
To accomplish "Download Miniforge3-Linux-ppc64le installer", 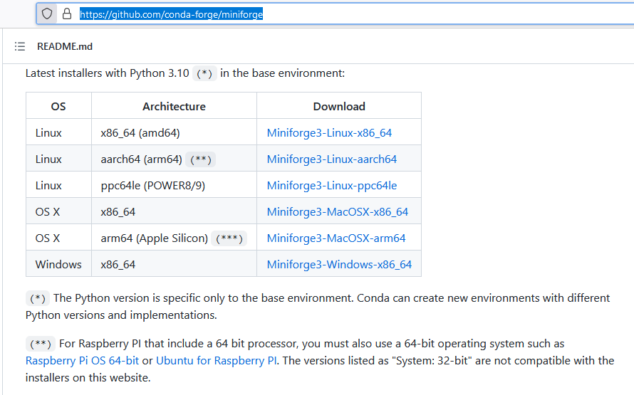I will [331, 185].
